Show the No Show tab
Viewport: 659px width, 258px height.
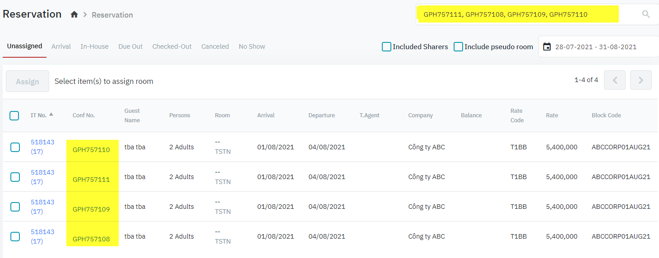click(251, 46)
